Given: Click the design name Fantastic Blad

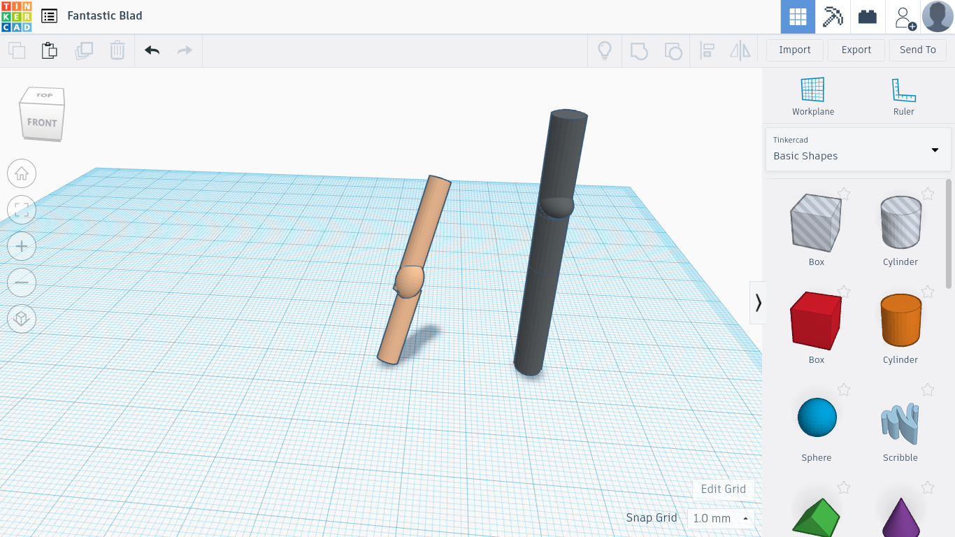Looking at the screenshot, I should [105, 15].
